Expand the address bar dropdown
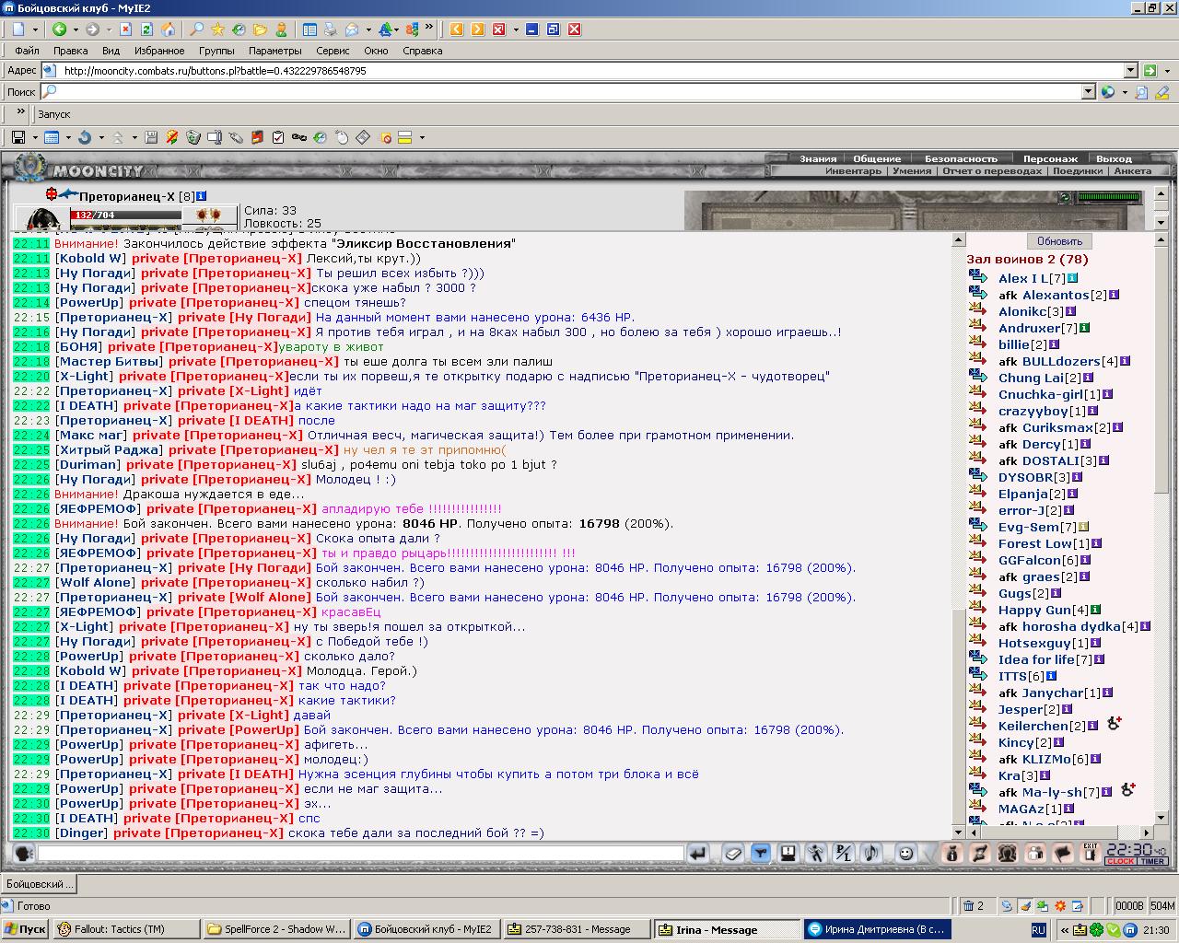Image resolution: width=1179 pixels, height=943 pixels. coord(1131,70)
